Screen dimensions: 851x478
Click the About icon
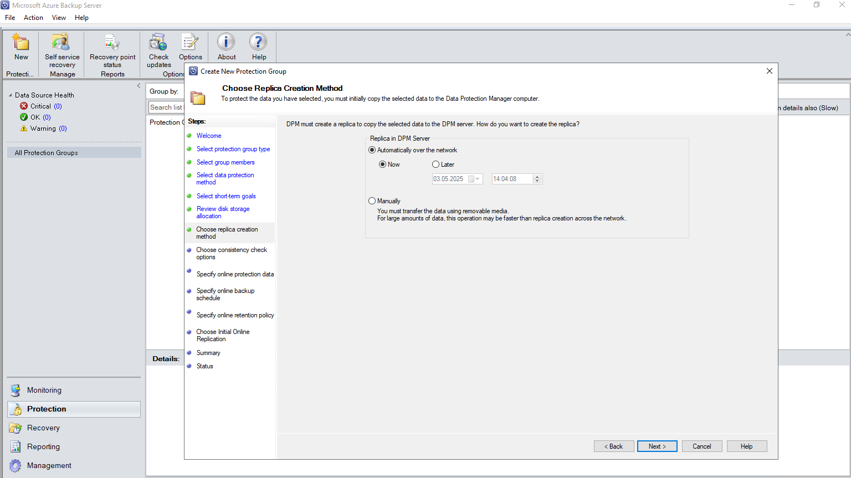pyautogui.click(x=226, y=42)
